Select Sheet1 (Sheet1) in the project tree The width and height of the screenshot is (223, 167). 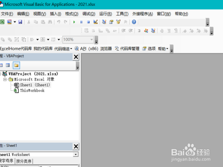[x=35, y=85]
